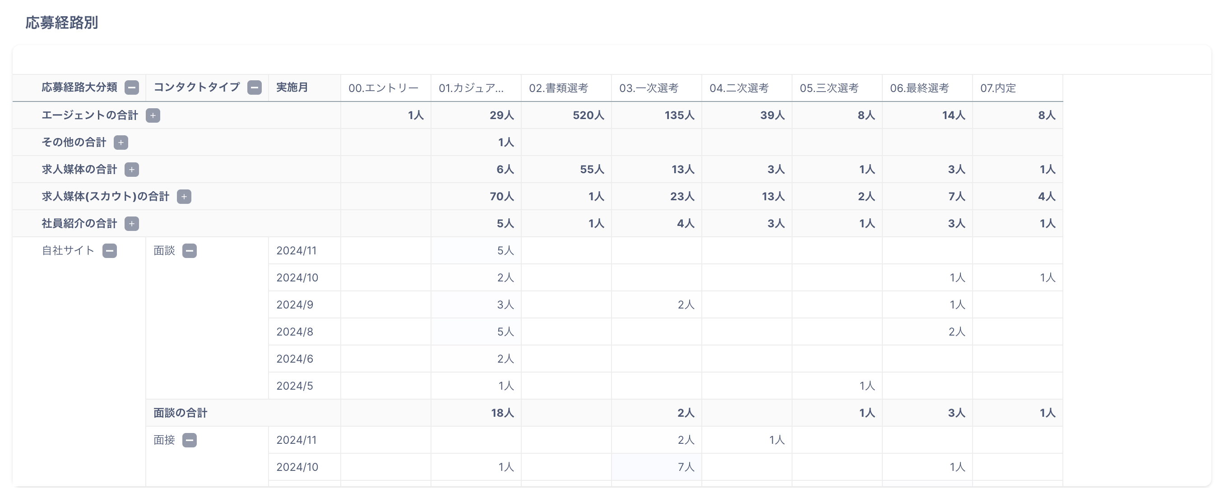Click the 面談の合計 row label
The width and height of the screenshot is (1224, 488).
pyautogui.click(x=180, y=413)
